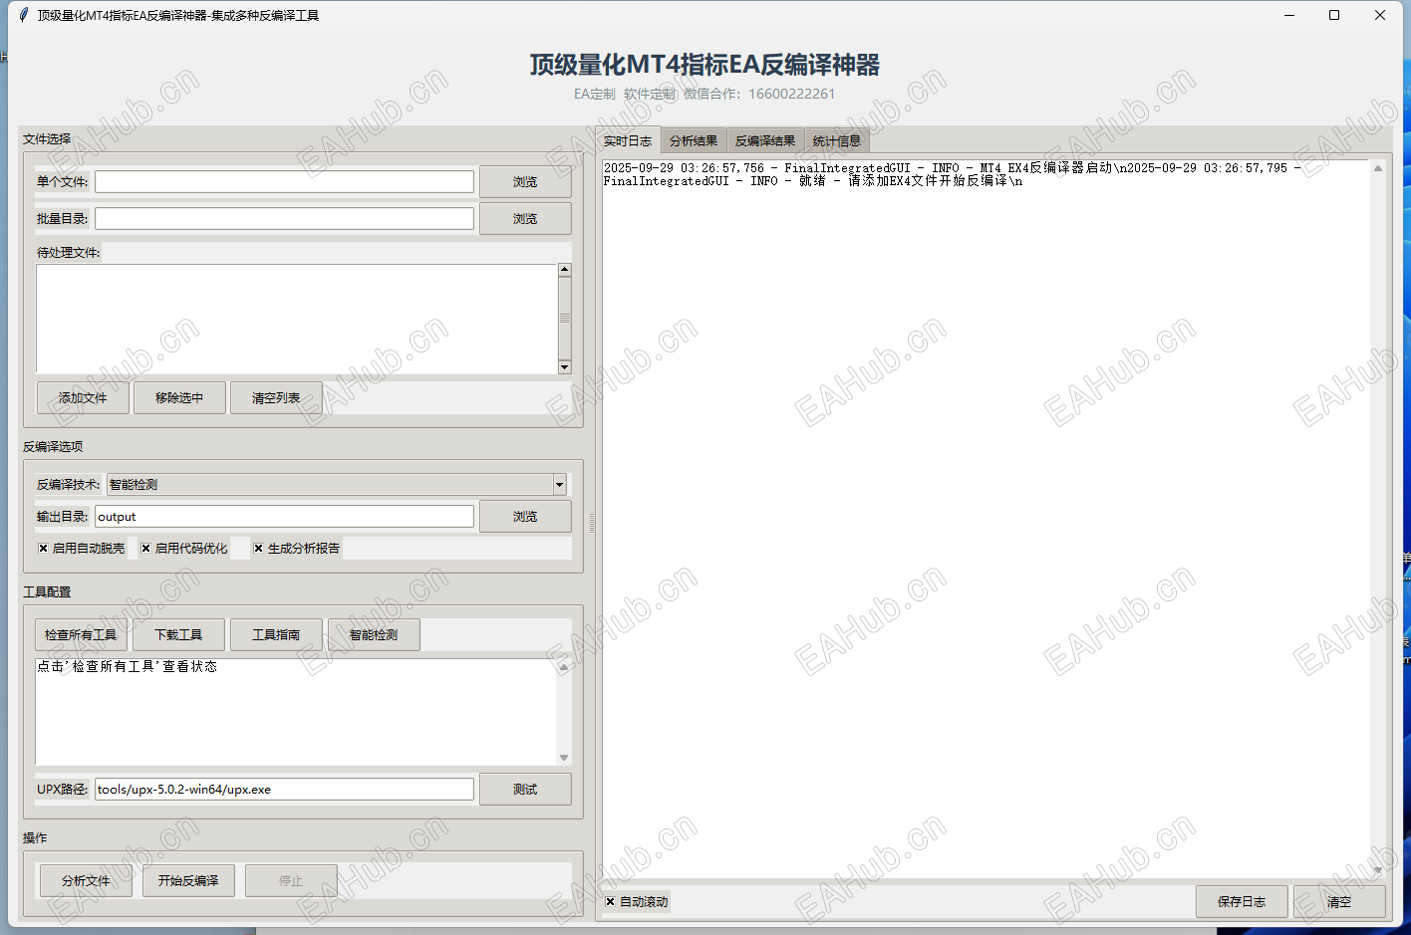Click the pane splitter handle between panels

592,523
